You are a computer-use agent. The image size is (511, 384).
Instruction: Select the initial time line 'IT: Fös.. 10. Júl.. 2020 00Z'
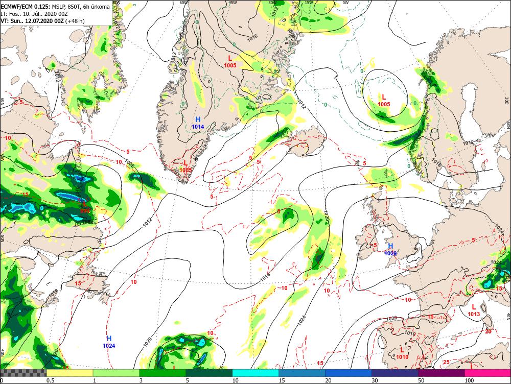[x=34, y=14]
